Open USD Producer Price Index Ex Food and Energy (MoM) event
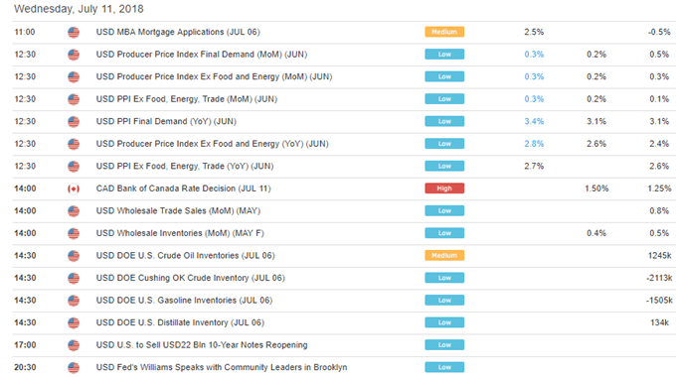676x377 pixels. [x=214, y=76]
